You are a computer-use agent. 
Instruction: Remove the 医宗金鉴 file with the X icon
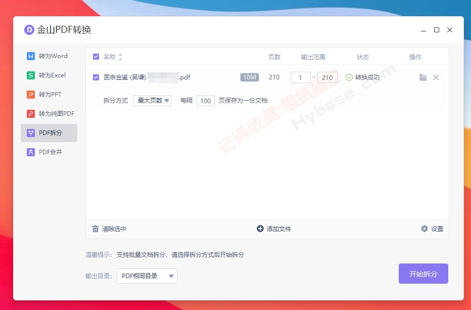[x=436, y=77]
